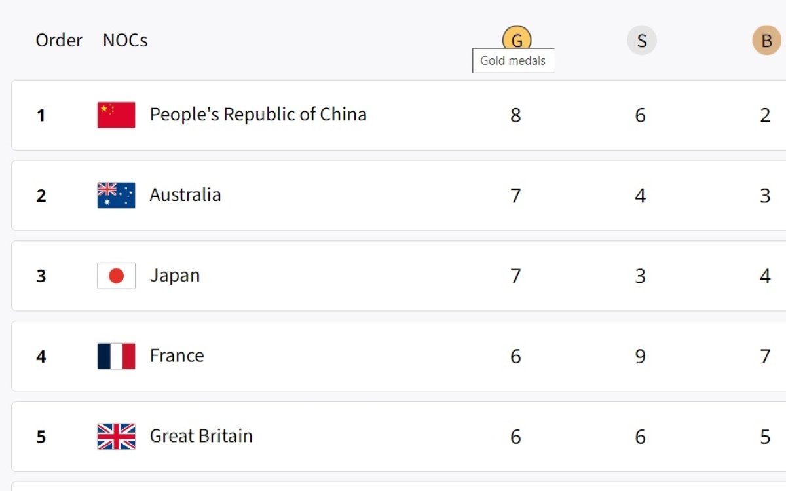Click the Silver medals column icon
786x491 pixels.
(x=641, y=41)
